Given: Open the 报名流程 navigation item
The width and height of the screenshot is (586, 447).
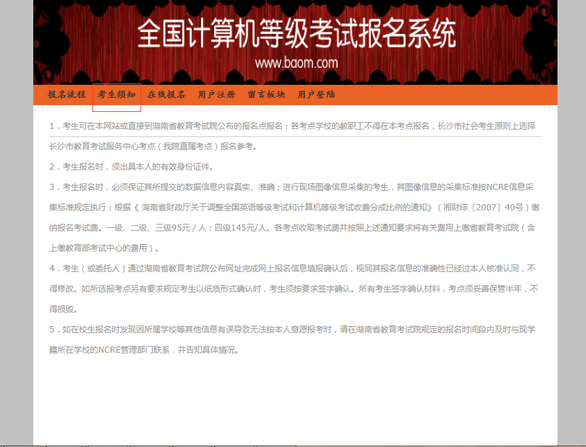Looking at the screenshot, I should click(67, 94).
